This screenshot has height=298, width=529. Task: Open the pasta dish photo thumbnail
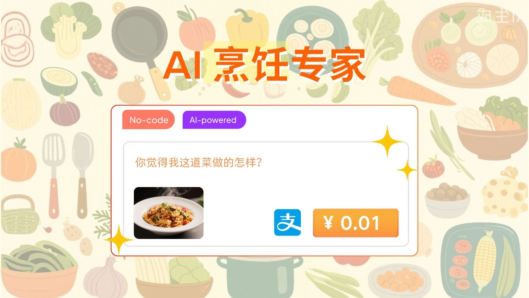pyautogui.click(x=169, y=213)
